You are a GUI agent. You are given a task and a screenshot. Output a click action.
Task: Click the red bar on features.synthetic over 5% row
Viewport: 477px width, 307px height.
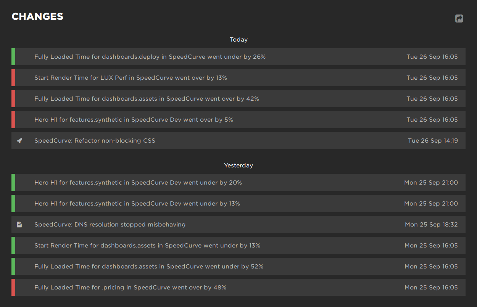13,119
